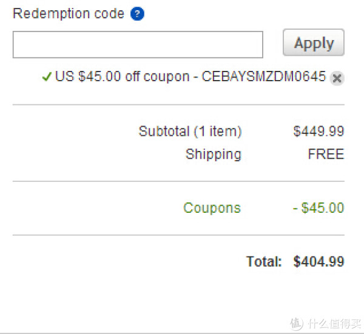Remove the applied CEBAYSMZDM0645 coupon
Screen dimensions: 364x334
[x=337, y=78]
